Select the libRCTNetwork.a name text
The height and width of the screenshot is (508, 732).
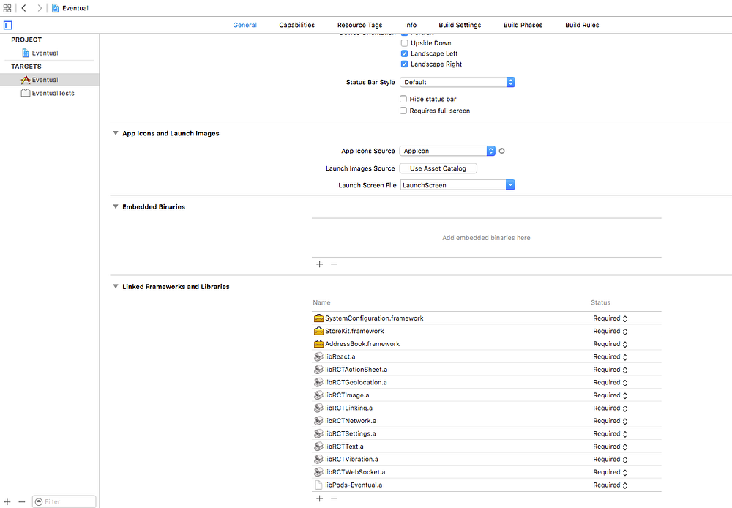(351, 421)
